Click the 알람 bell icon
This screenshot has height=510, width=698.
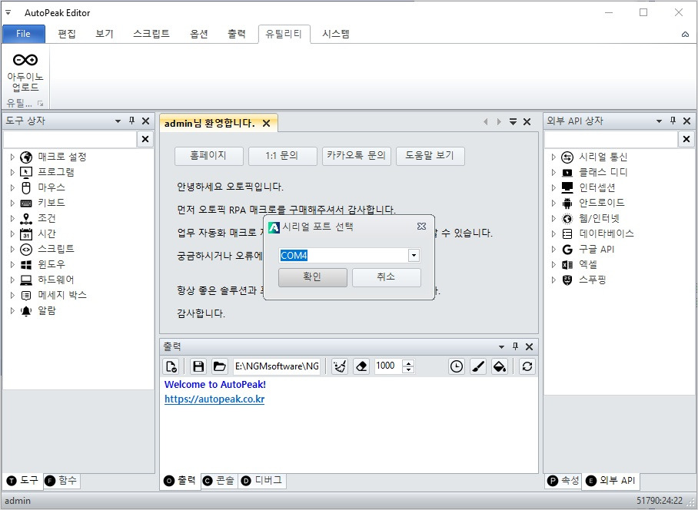point(26,311)
